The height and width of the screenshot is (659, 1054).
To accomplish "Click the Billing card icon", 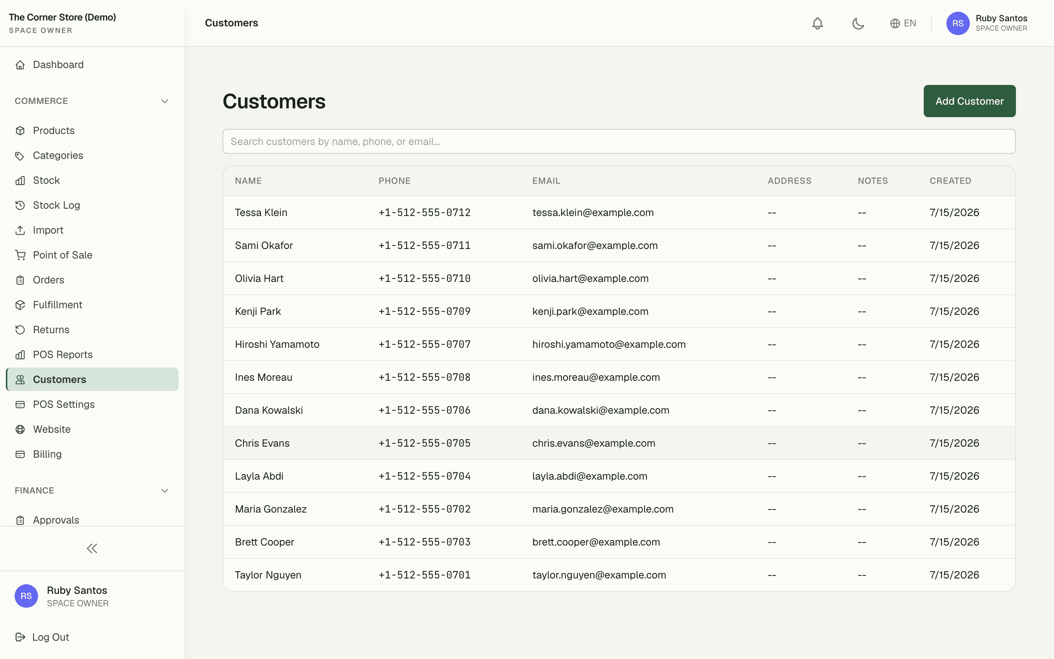I will click(20, 454).
